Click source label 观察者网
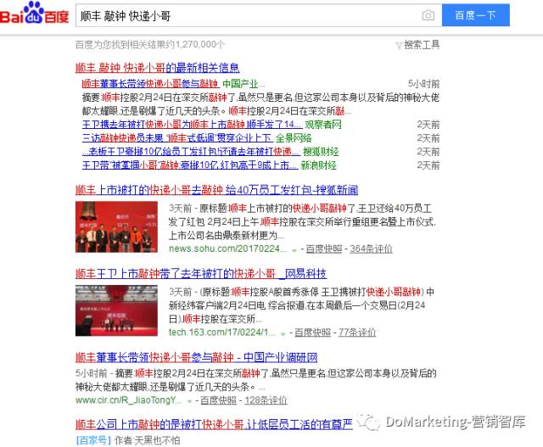543x447 pixels. tap(323, 125)
